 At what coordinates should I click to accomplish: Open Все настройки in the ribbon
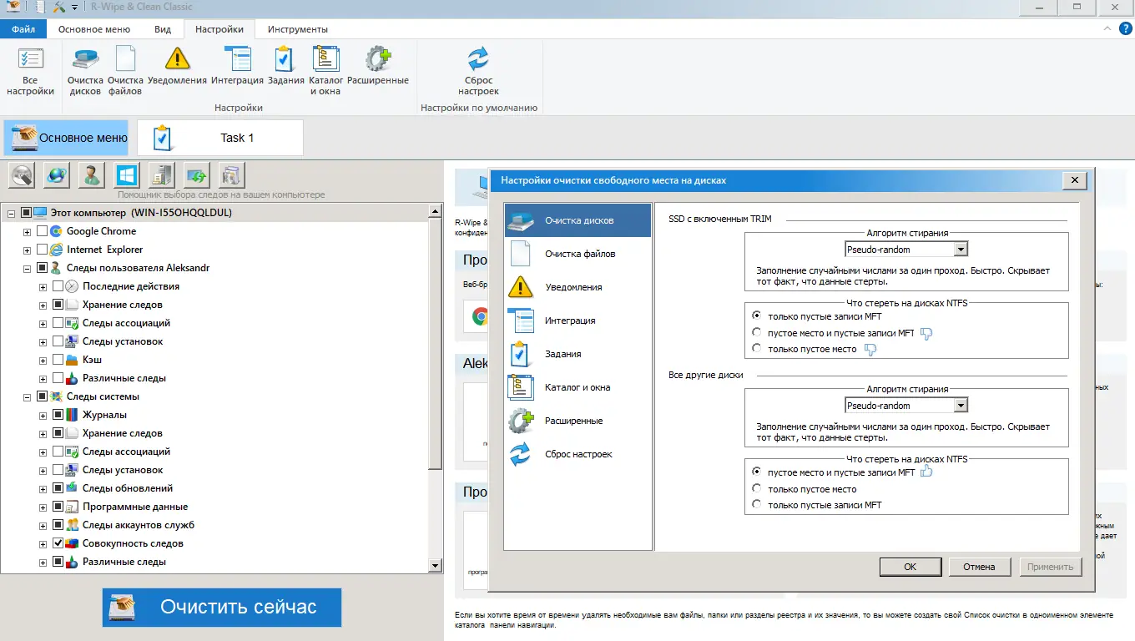[30, 72]
